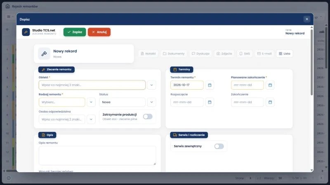Cancel the form with Anuluj
Image resolution: width=330 pixels, height=185 pixels.
tap(99, 32)
